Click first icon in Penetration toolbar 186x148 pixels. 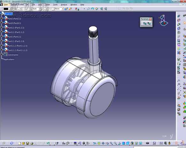point(145,24)
